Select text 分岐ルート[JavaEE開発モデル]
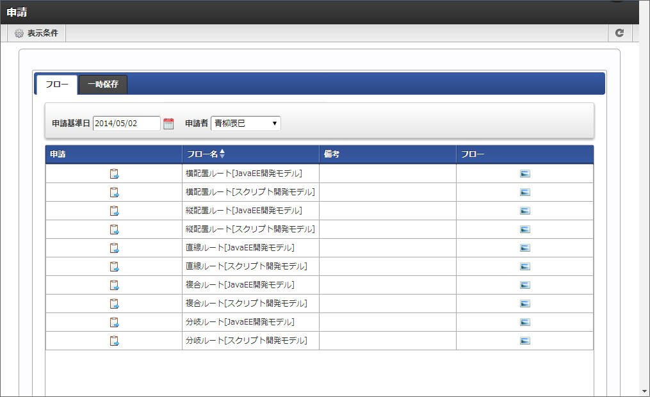Image resolution: width=650 pixels, height=397 pixels. tap(240, 322)
